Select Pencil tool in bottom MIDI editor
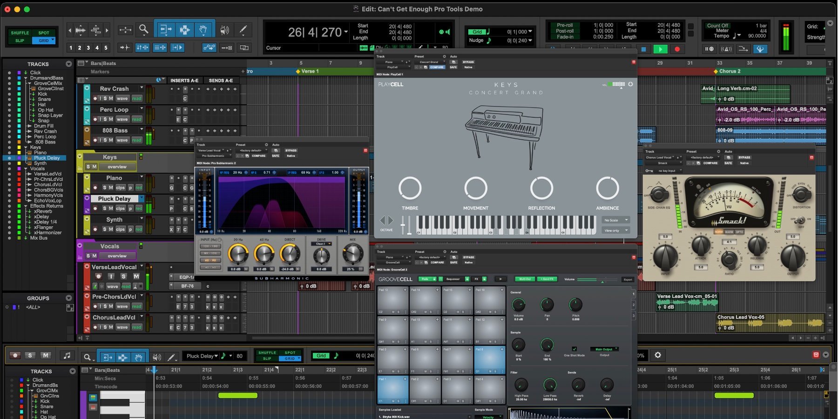The image size is (838, 419). coord(171,357)
